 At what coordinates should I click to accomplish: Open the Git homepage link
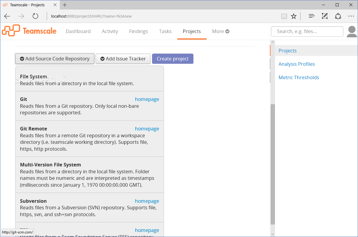click(x=147, y=99)
